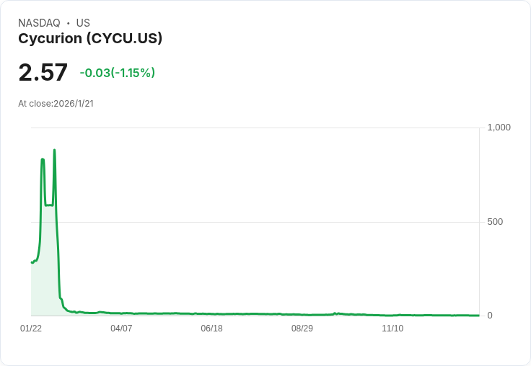Click the NASDAQ exchange label

point(39,23)
